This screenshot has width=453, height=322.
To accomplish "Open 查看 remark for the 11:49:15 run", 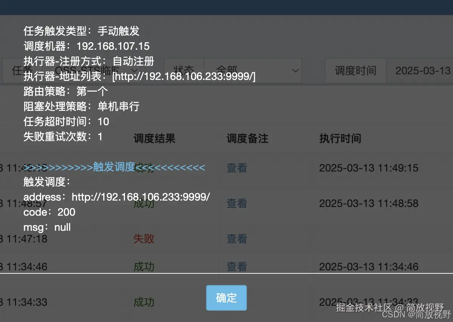I will tap(236, 168).
